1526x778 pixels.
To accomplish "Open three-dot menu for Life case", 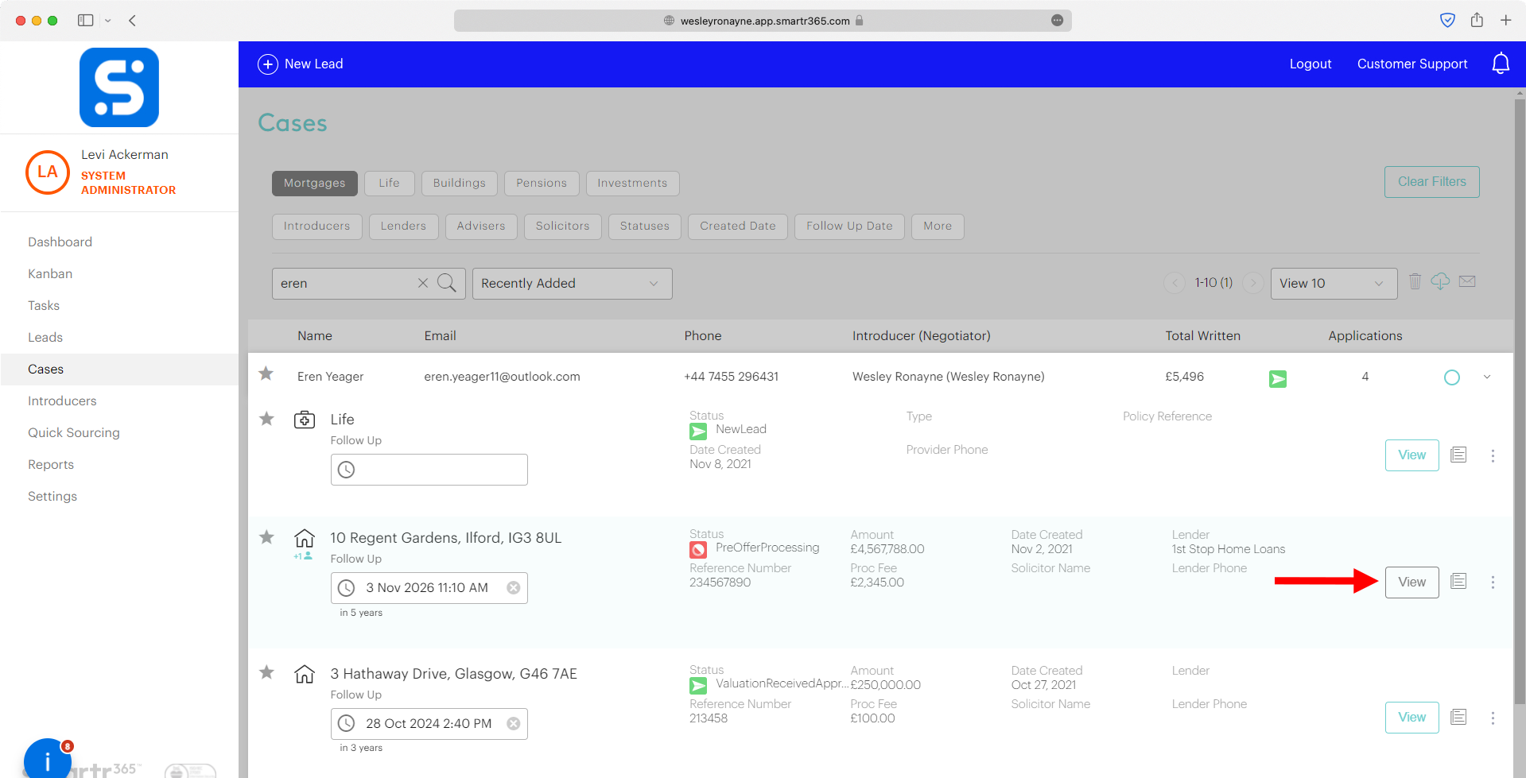I will (1493, 455).
